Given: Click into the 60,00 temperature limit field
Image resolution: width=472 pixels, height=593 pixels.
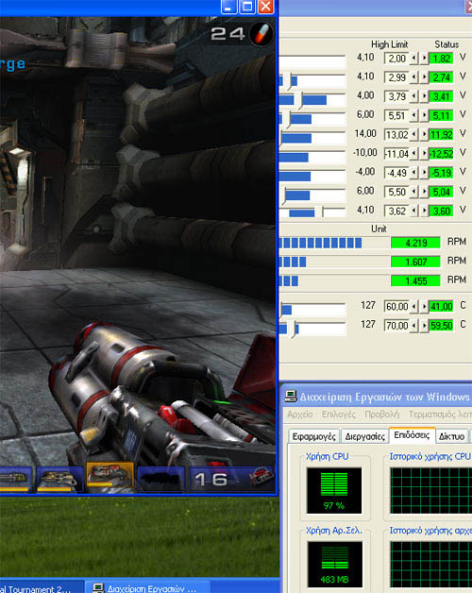Looking at the screenshot, I should 396,306.
